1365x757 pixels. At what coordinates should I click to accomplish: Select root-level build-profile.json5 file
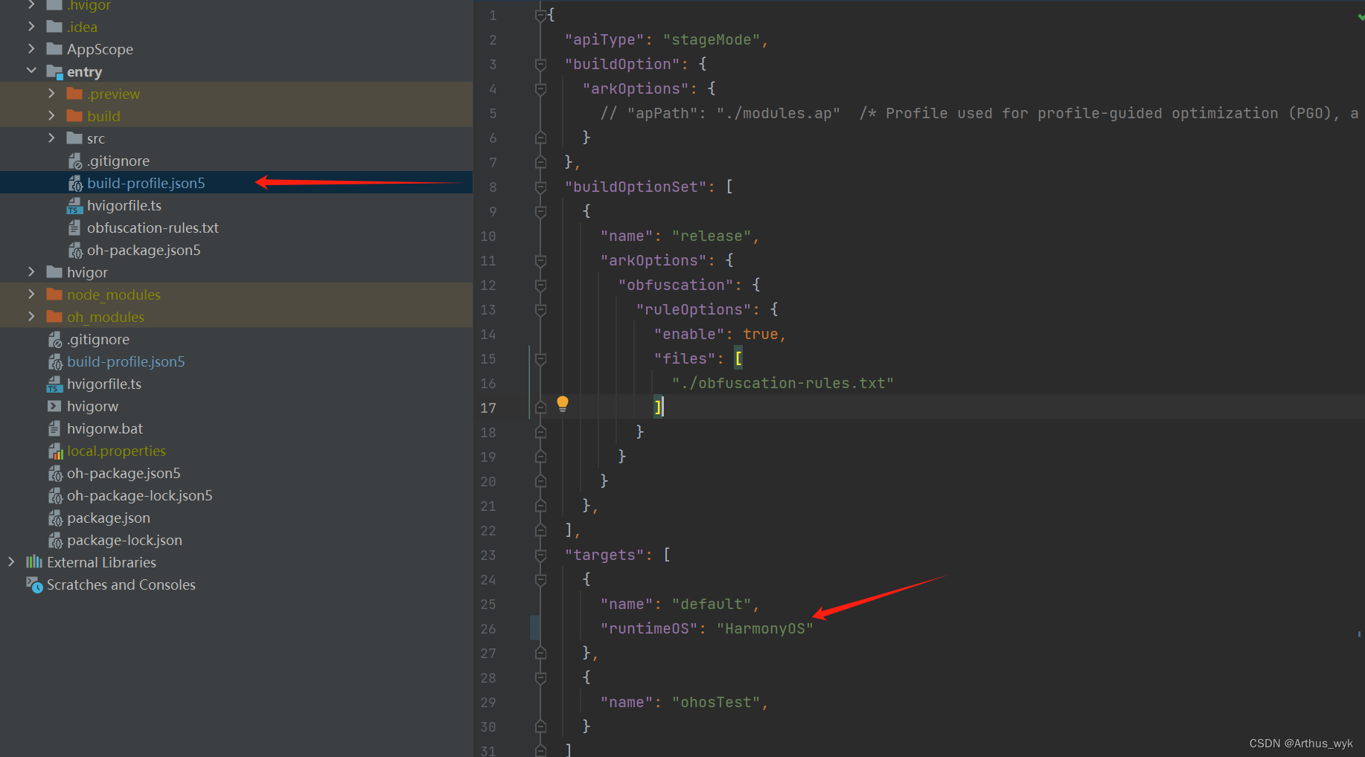pos(126,361)
